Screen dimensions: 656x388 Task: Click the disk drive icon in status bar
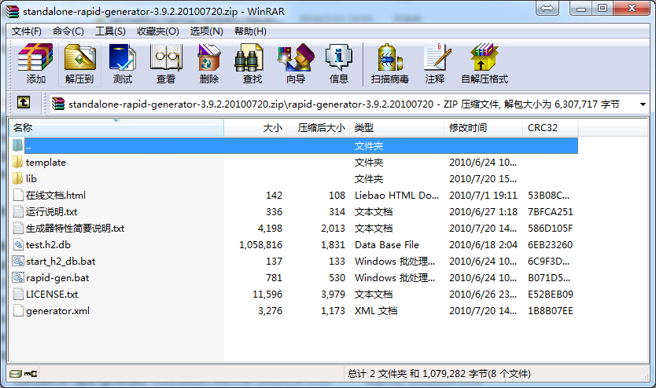click(16, 373)
